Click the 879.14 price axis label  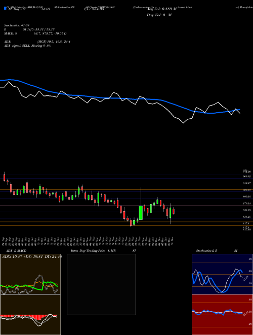[x=247, y=204]
